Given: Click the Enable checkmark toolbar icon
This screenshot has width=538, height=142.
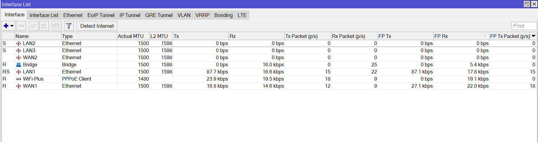Looking at the screenshot, I should click(x=34, y=26).
